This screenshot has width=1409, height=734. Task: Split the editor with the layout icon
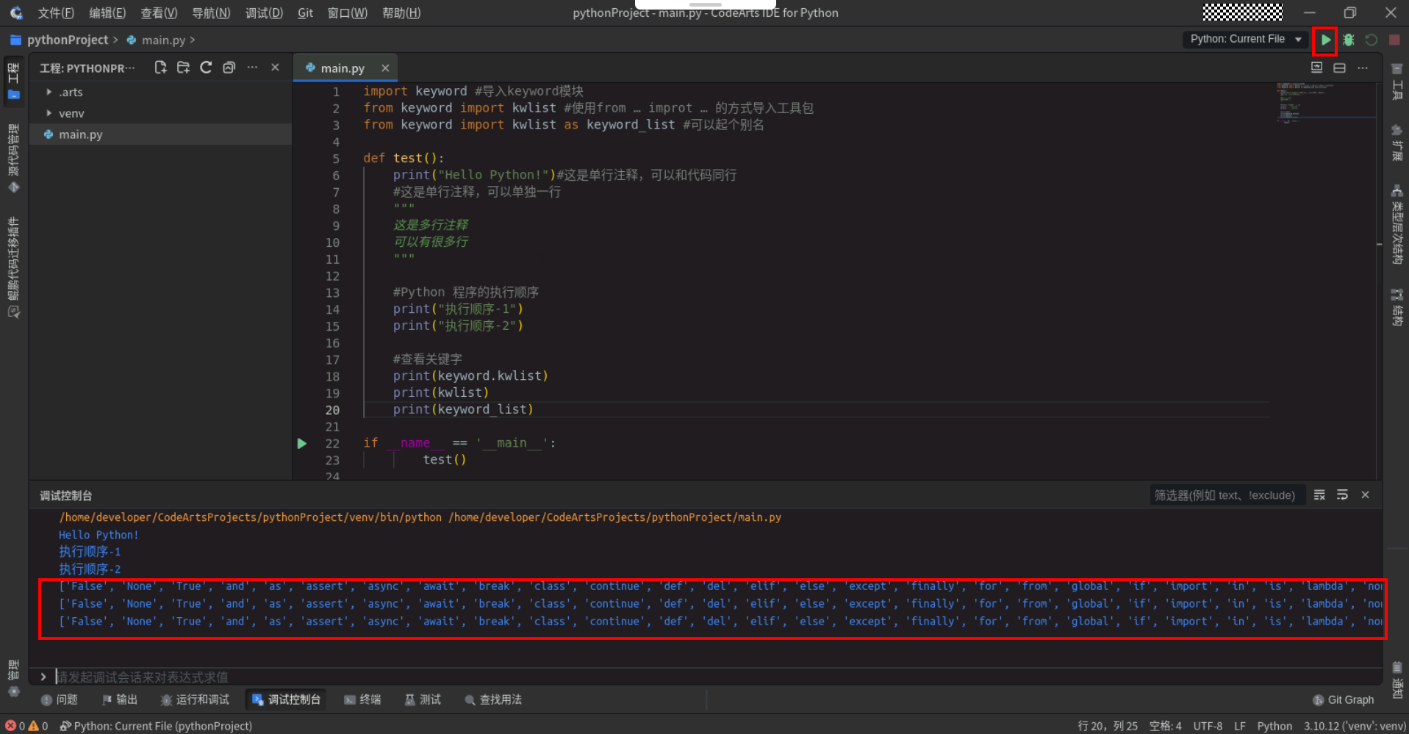[x=1340, y=68]
